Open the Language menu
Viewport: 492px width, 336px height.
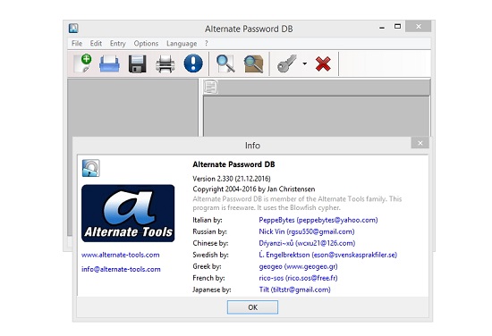pyautogui.click(x=182, y=43)
